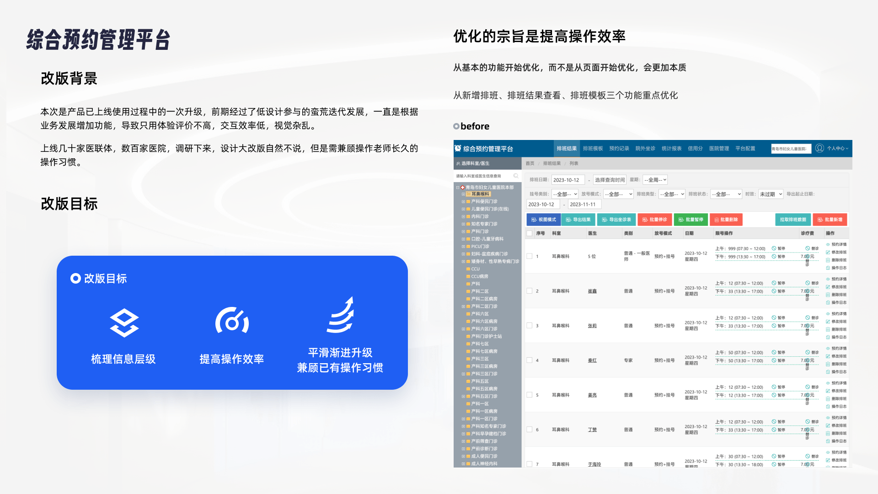Tick the checkbox for row 3 张莉

(x=530, y=326)
